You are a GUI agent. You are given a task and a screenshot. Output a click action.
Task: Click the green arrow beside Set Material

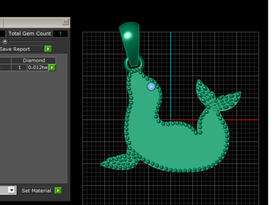[x=58, y=190]
